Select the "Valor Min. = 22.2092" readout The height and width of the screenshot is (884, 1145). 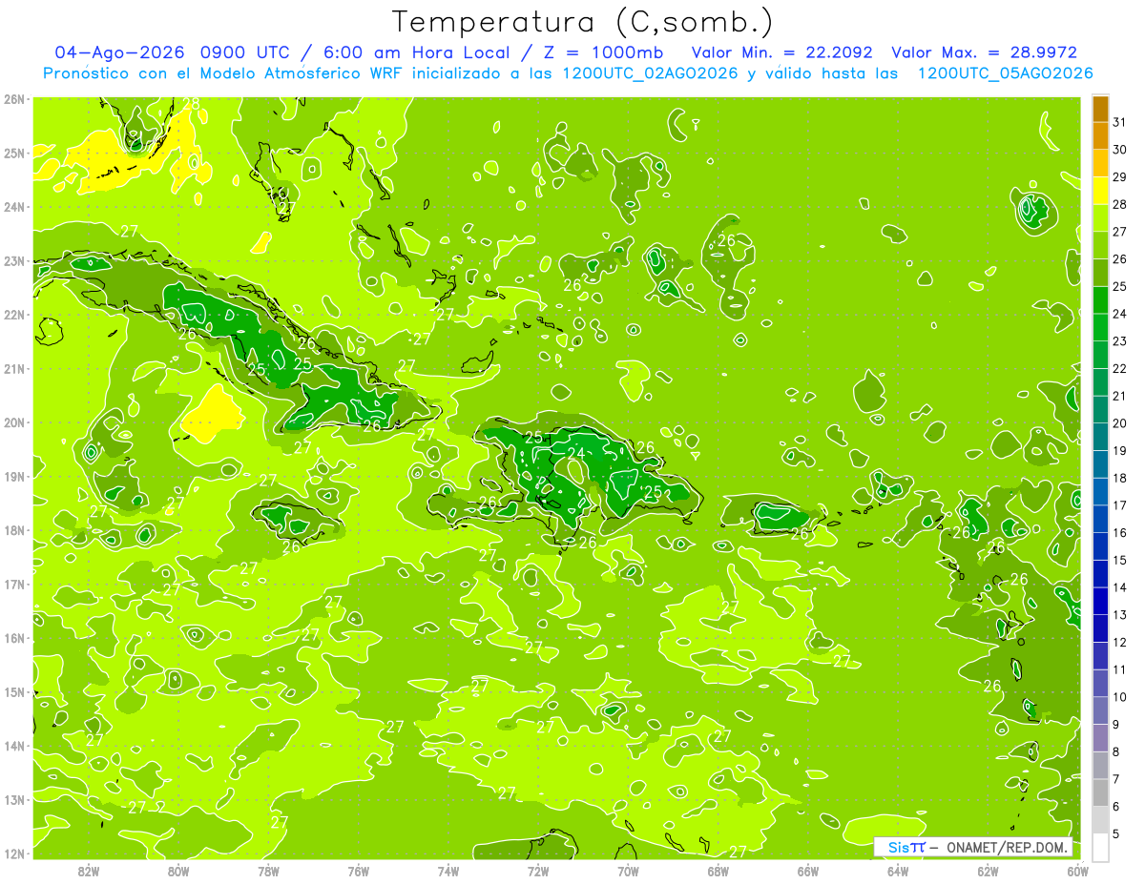click(782, 53)
